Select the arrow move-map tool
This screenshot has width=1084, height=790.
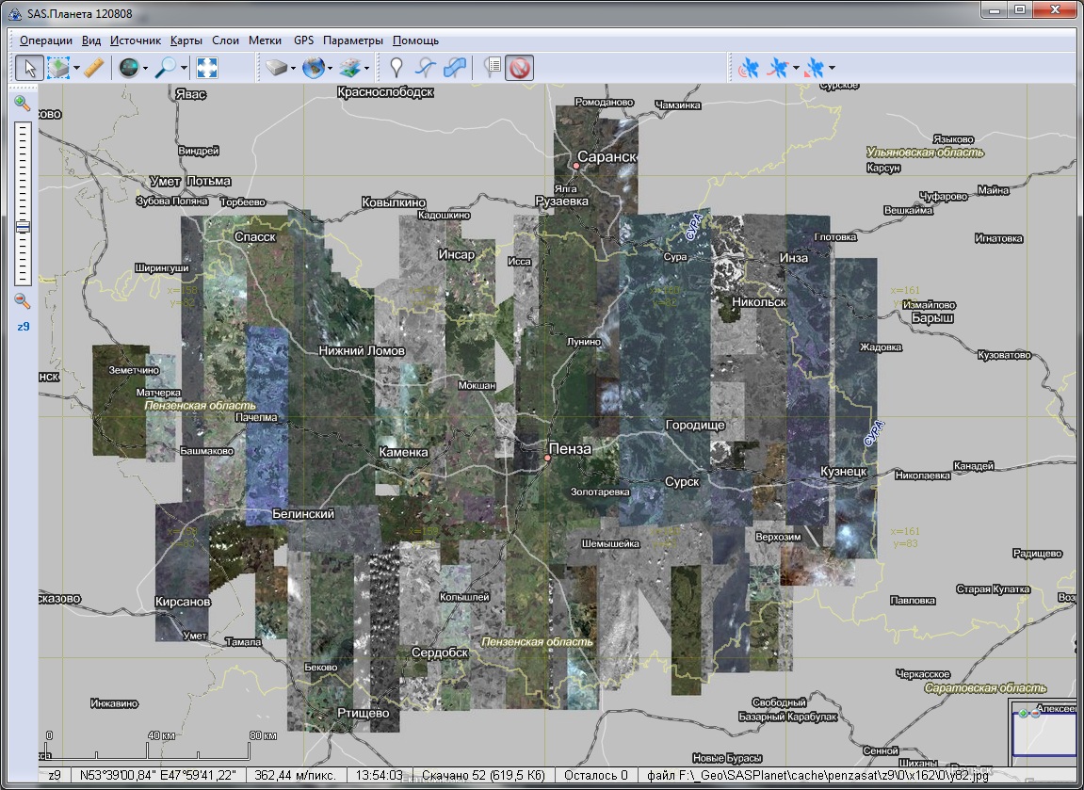point(29,68)
